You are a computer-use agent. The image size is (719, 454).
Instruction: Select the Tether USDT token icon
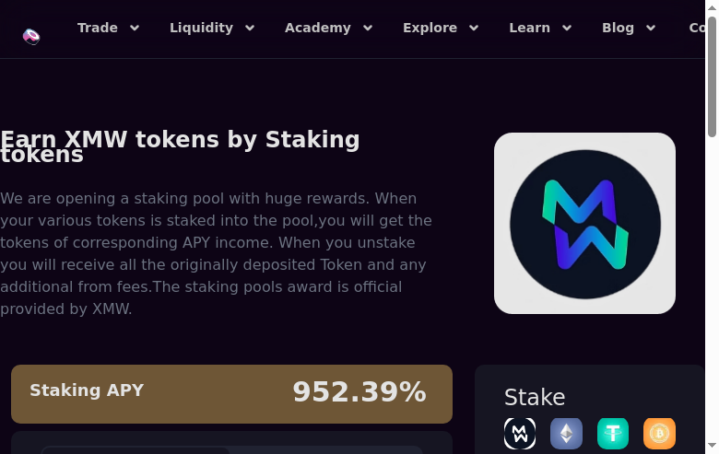point(613,434)
